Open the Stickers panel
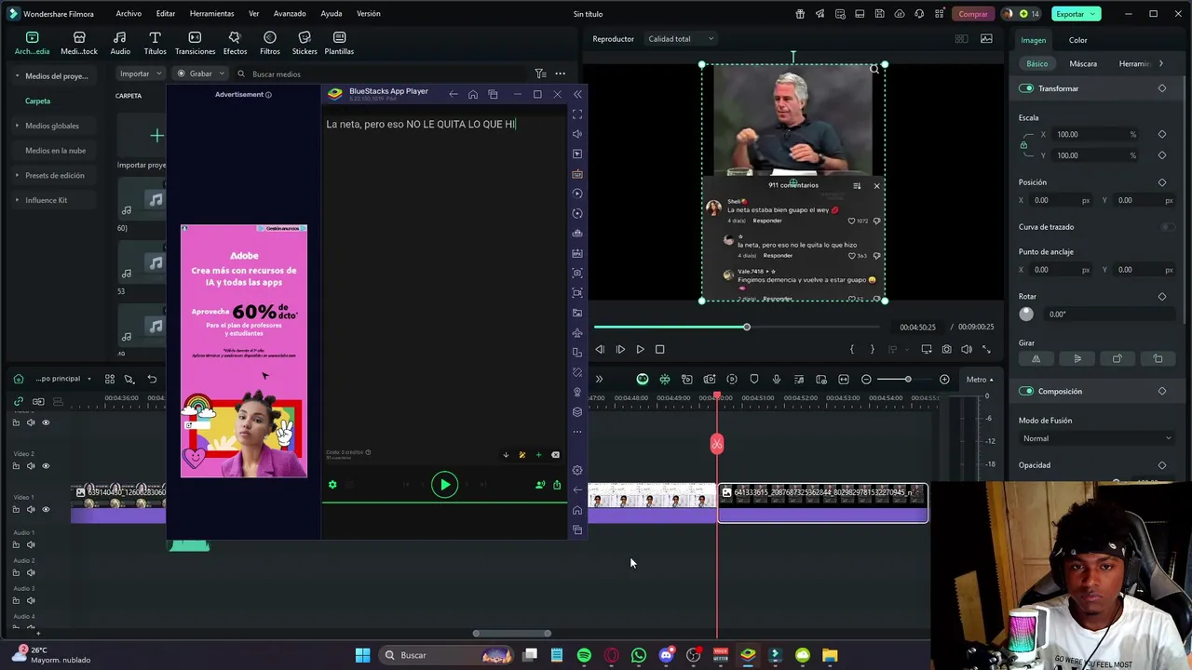This screenshot has height=670, width=1192. 305,43
